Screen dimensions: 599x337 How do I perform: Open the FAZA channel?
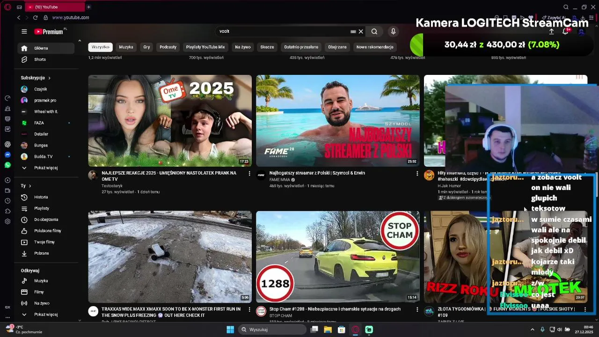click(x=46, y=123)
